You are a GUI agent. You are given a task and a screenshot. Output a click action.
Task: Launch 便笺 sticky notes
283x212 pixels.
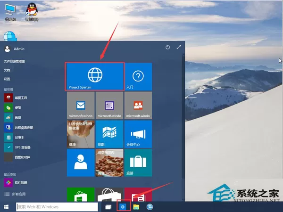click(13, 107)
